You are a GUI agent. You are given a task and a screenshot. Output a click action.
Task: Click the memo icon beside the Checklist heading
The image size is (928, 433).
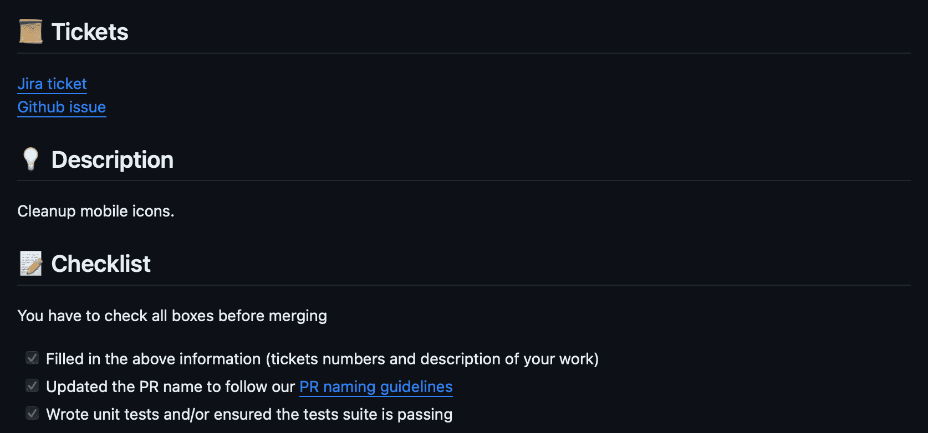point(30,264)
